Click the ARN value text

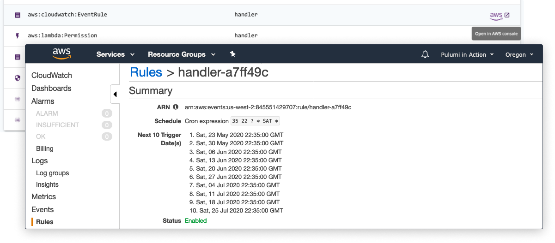tap(268, 107)
